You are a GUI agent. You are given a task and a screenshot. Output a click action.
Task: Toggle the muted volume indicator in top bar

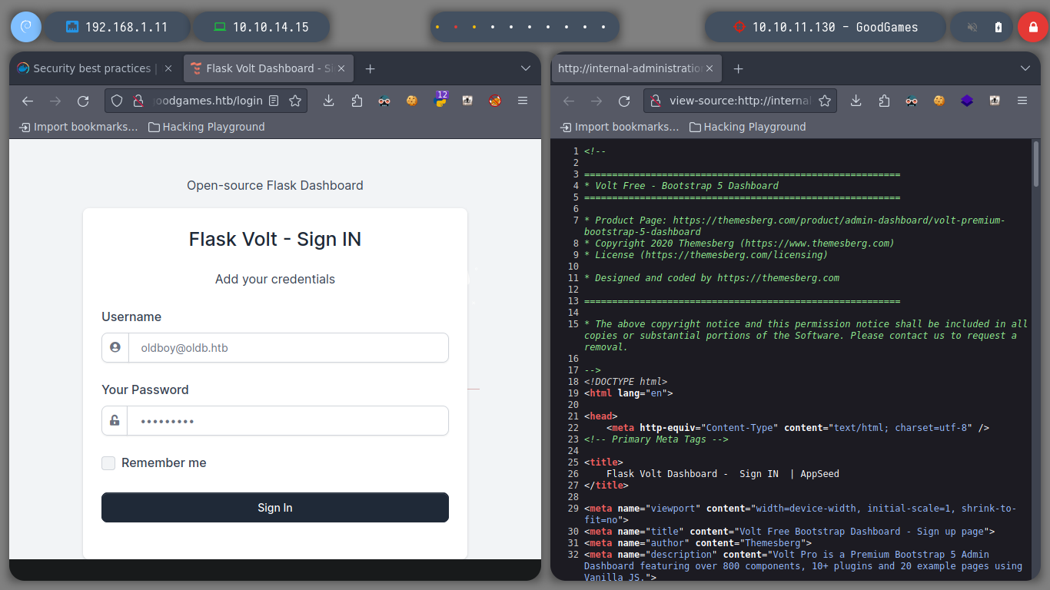[972, 27]
